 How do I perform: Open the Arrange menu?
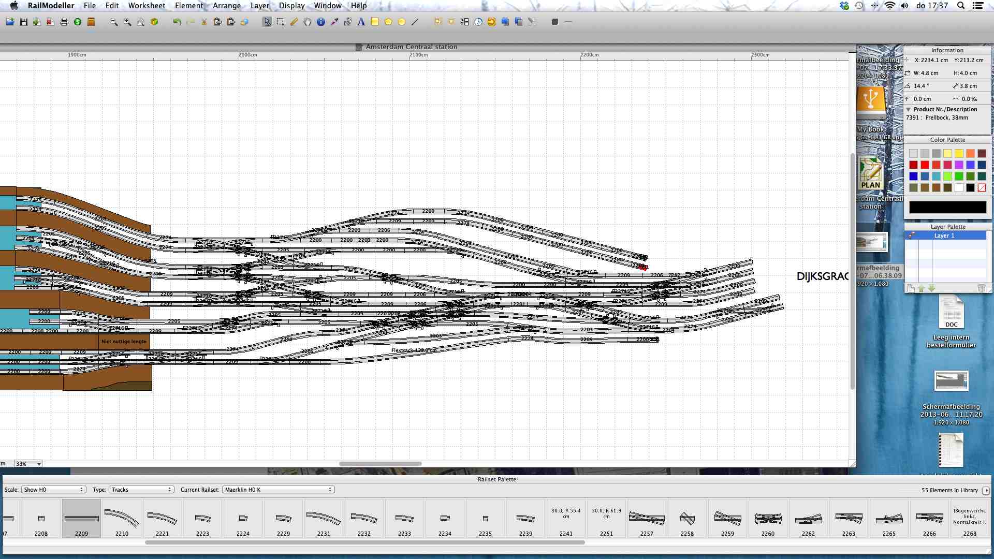[227, 5]
